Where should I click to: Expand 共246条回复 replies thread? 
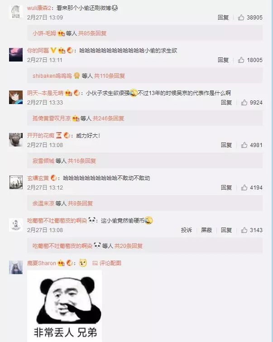click(x=108, y=119)
